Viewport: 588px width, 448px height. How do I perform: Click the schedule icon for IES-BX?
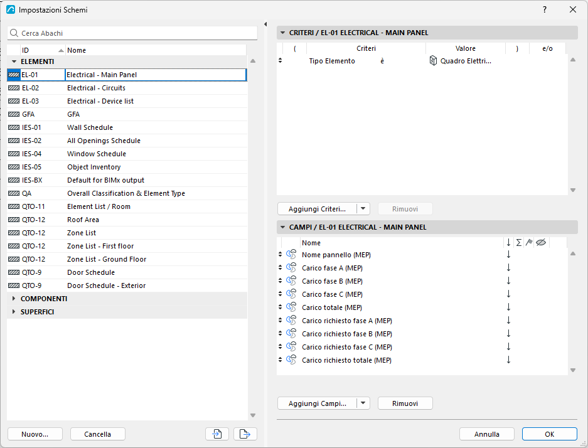pyautogui.click(x=14, y=180)
